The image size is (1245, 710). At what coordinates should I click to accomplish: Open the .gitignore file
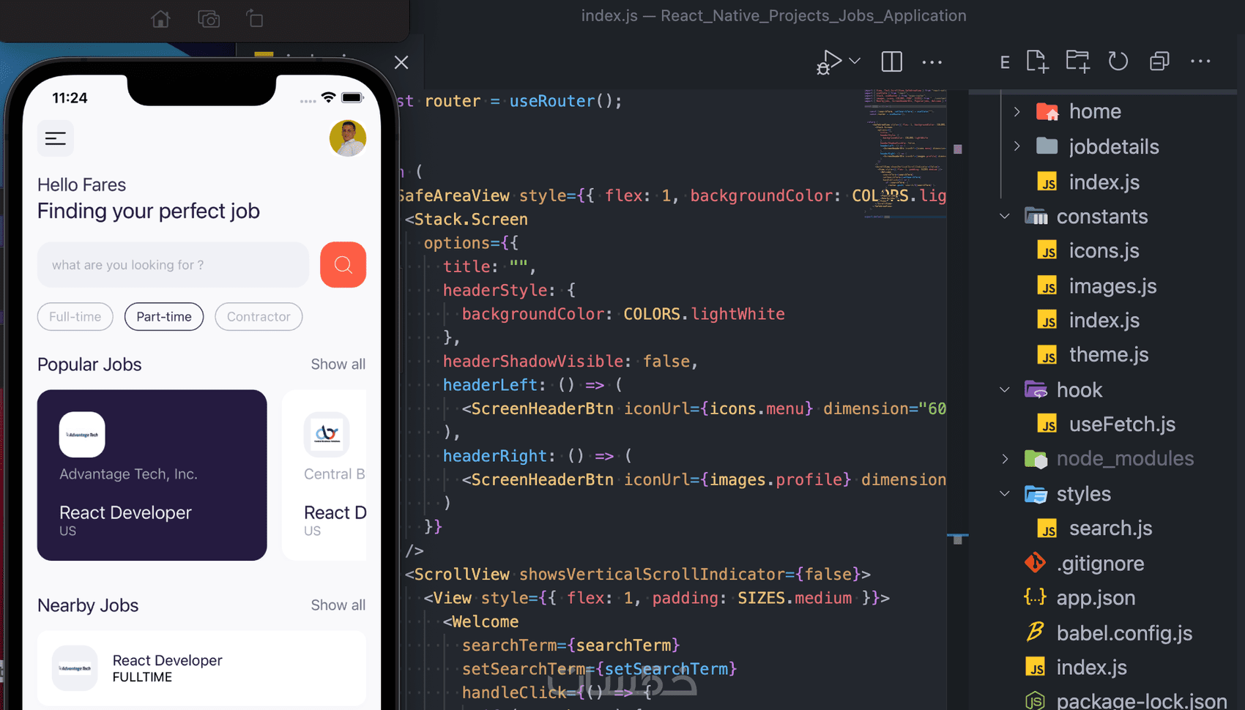[1100, 564]
